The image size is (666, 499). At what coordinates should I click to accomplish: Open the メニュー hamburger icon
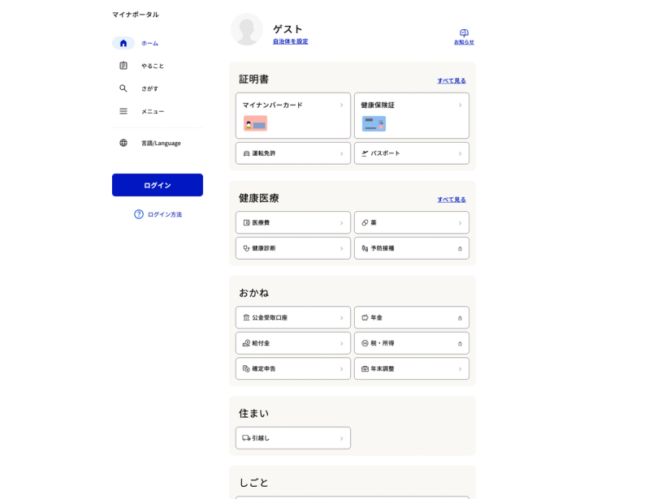click(123, 111)
